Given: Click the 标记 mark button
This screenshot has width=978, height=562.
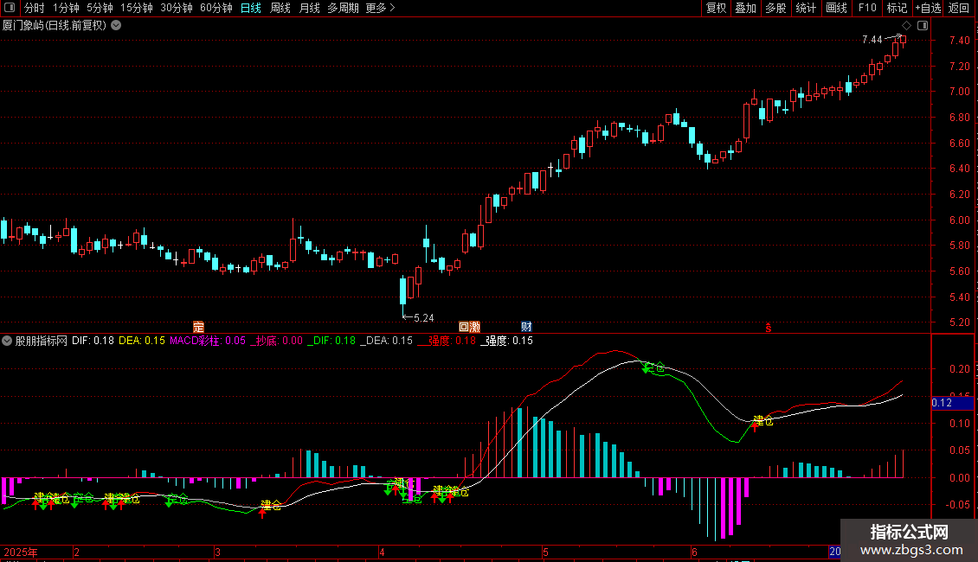Looking at the screenshot, I should coord(897,8).
